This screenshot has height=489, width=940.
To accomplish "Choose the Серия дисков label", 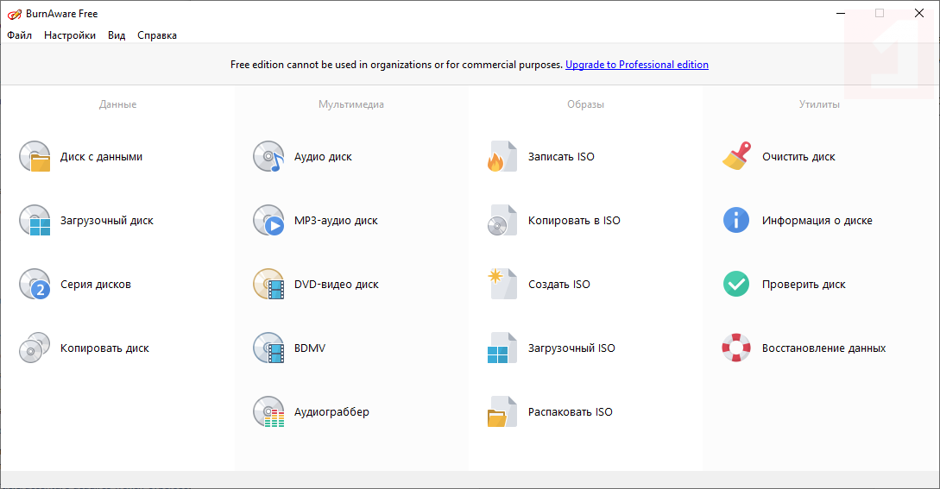I will point(95,285).
